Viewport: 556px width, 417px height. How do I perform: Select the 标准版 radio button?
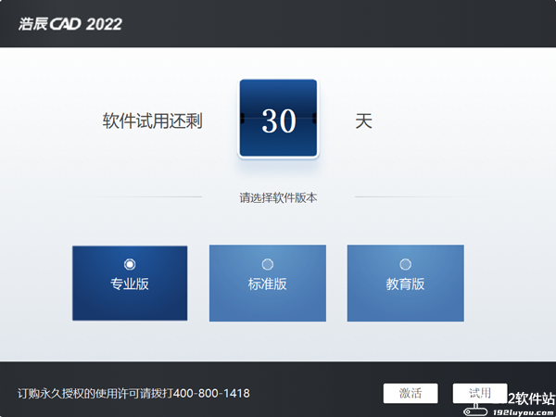pyautogui.click(x=268, y=264)
